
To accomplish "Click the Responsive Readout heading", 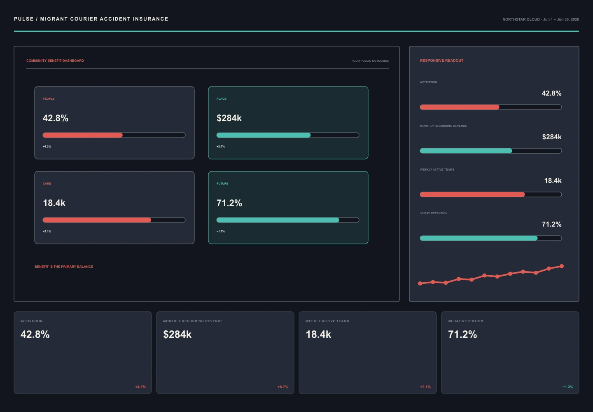I will pyautogui.click(x=441, y=61).
